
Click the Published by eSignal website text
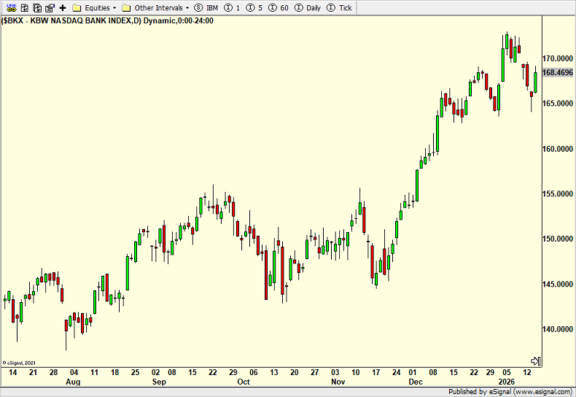click(510, 392)
